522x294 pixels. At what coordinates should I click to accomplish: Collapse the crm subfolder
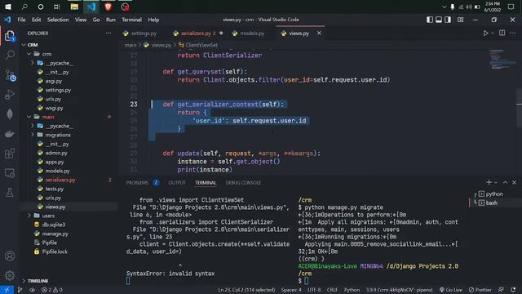[29, 54]
